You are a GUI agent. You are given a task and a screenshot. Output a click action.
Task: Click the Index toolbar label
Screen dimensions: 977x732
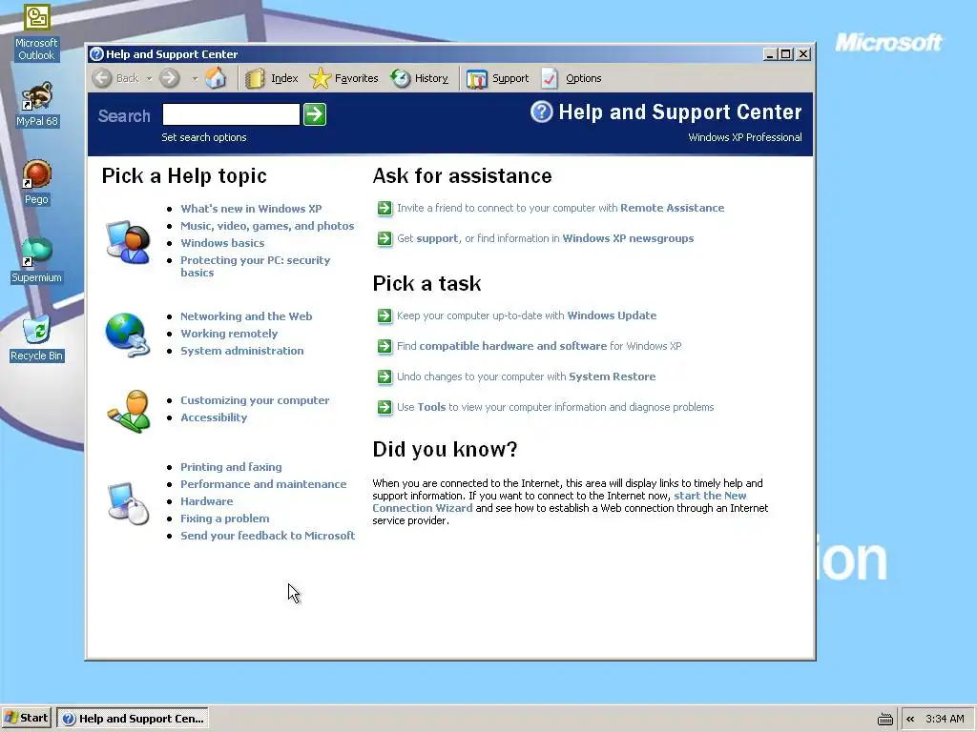tap(284, 78)
